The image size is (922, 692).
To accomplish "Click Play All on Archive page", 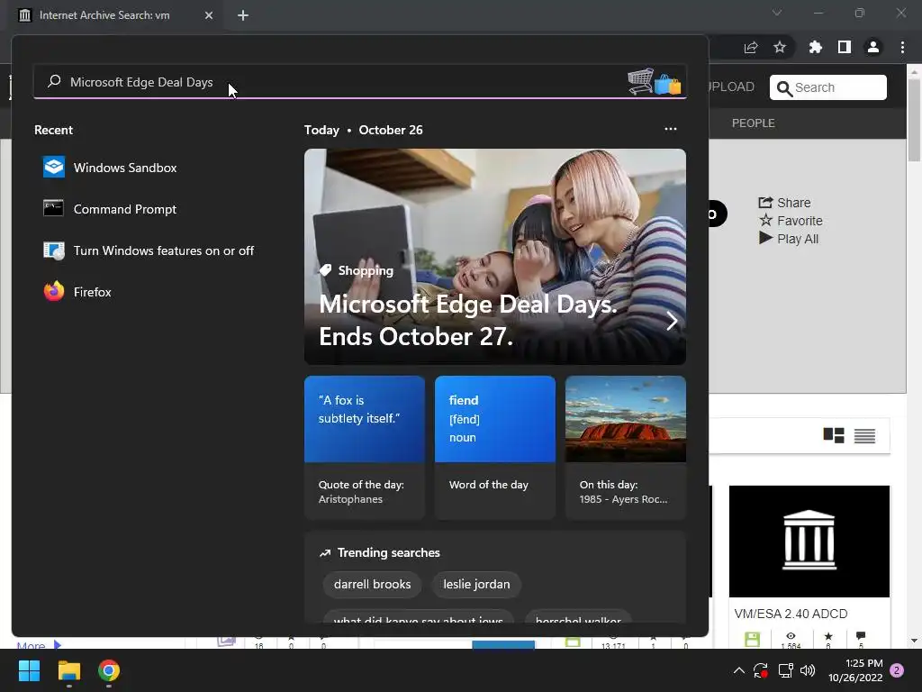I will click(x=789, y=239).
